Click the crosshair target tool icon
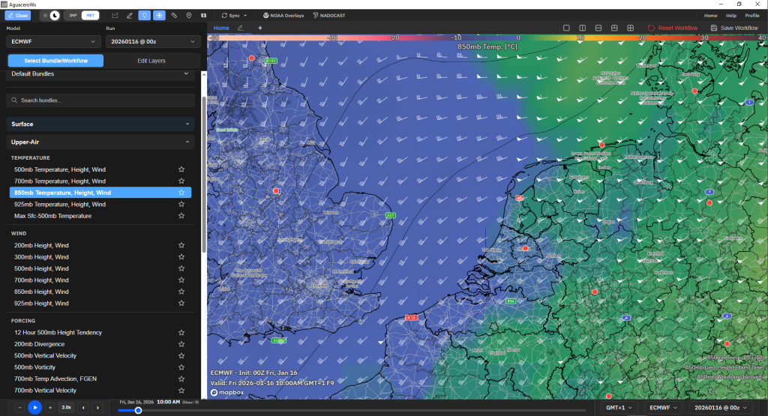 point(159,16)
